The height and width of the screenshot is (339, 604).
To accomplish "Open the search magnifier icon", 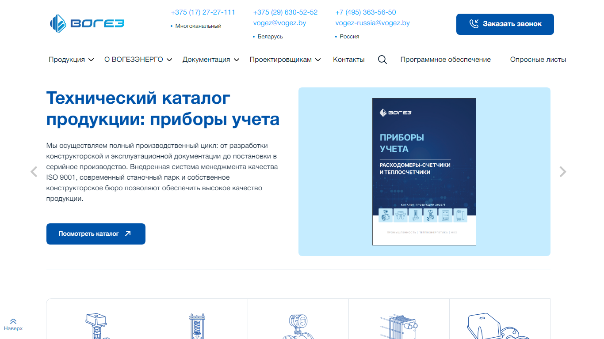I will point(382,60).
